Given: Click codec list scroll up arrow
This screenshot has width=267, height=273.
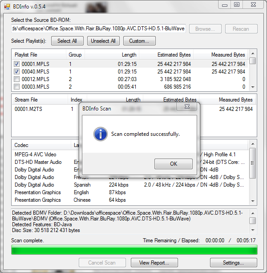Looking at the screenshot, I should 253,144.
